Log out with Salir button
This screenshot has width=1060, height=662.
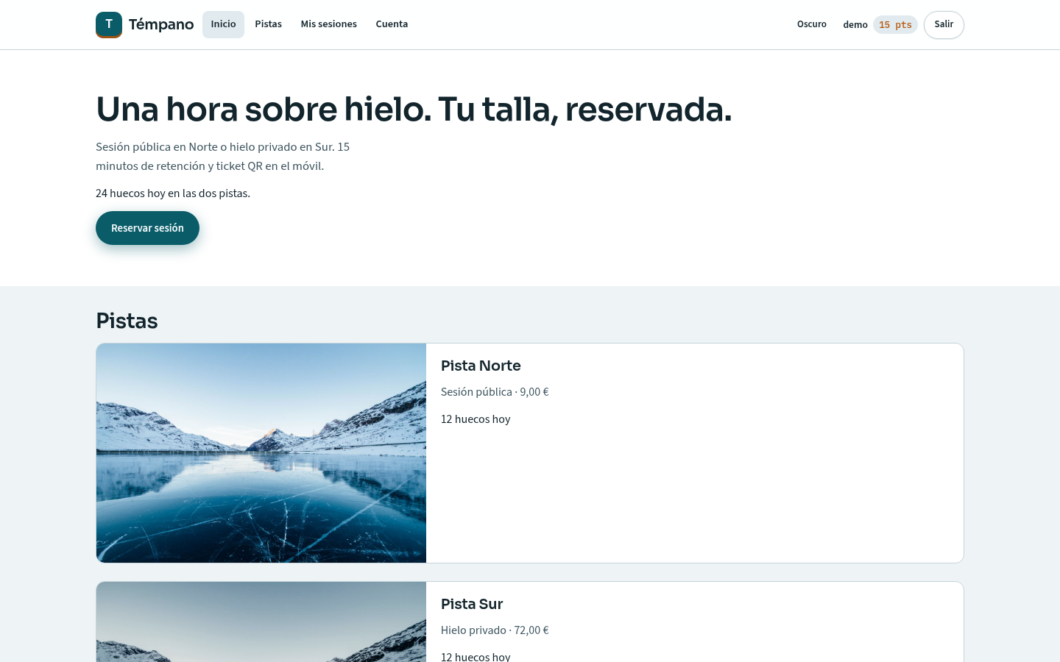pos(944,24)
